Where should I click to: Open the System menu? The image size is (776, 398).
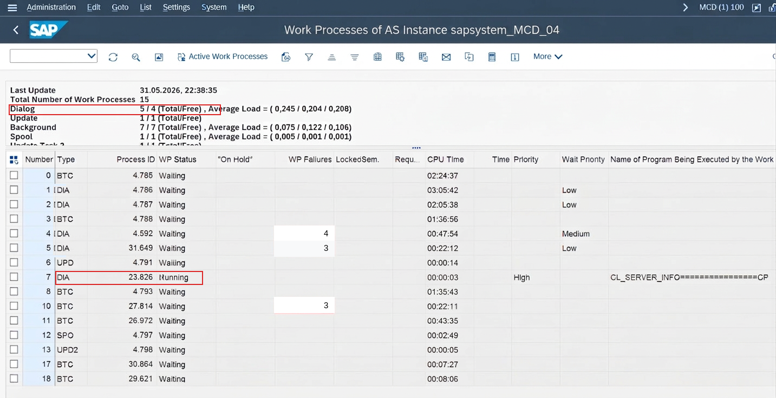click(214, 8)
